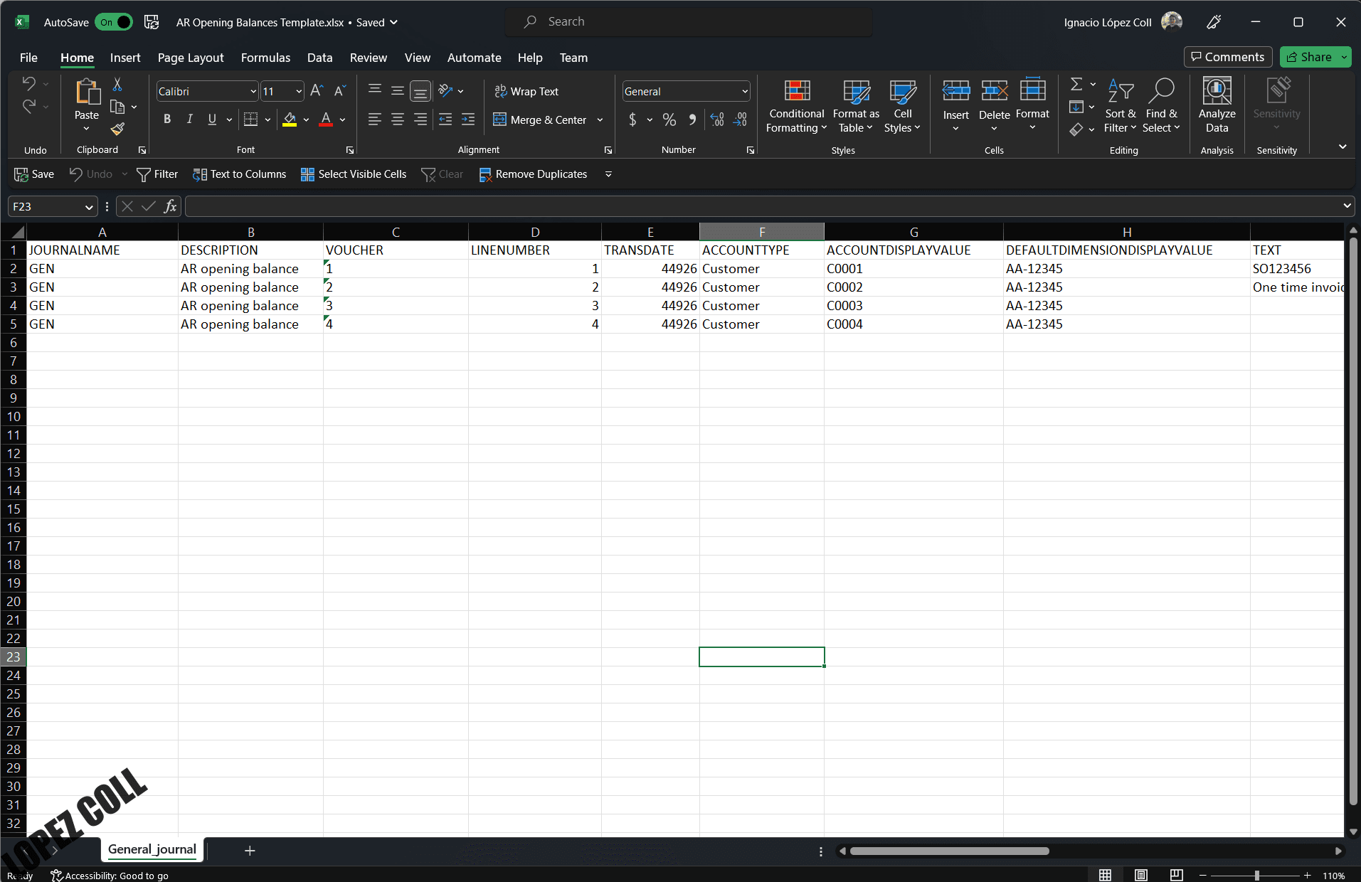Open the Formulas ribbon tab
This screenshot has width=1361, height=882.
click(265, 58)
